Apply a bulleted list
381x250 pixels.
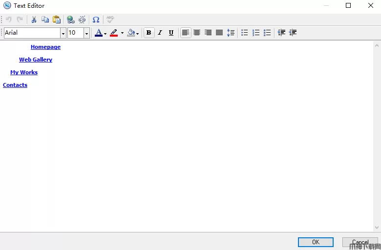click(245, 33)
